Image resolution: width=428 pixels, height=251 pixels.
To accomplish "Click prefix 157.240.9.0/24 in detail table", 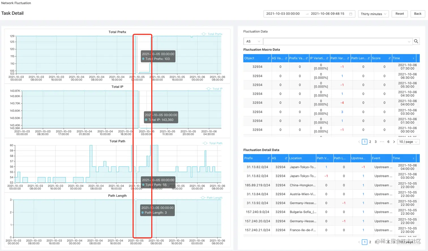I will click(257, 212).
